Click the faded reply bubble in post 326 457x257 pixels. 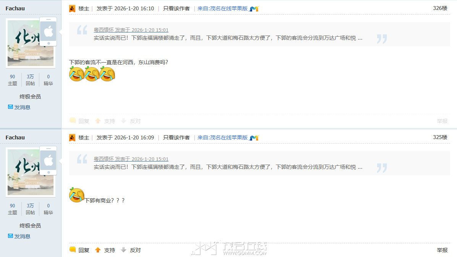tap(73, 121)
